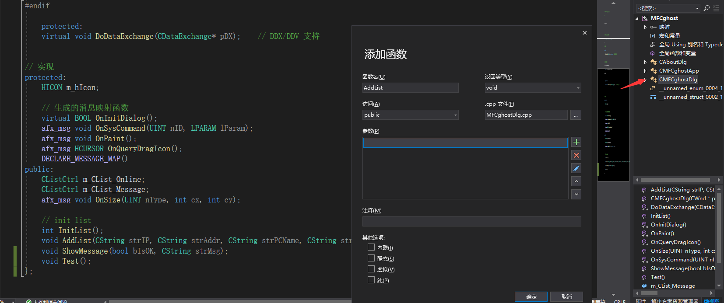Image resolution: width=724 pixels, height=303 pixels.
Task: Enable the 内联(I) inline checkbox
Action: [x=371, y=247]
